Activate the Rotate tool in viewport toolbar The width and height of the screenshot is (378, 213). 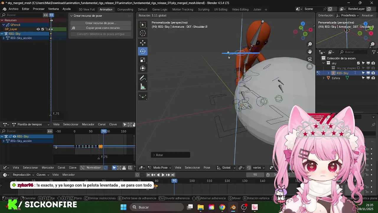coord(143,51)
